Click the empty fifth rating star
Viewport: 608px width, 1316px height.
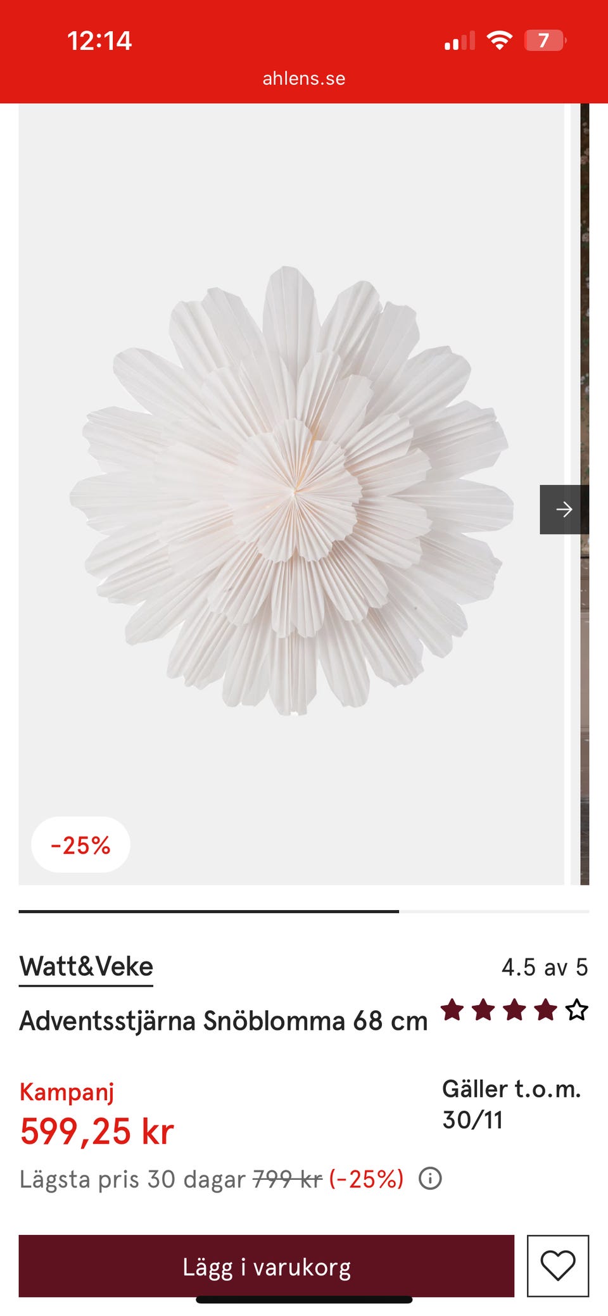point(576,1009)
